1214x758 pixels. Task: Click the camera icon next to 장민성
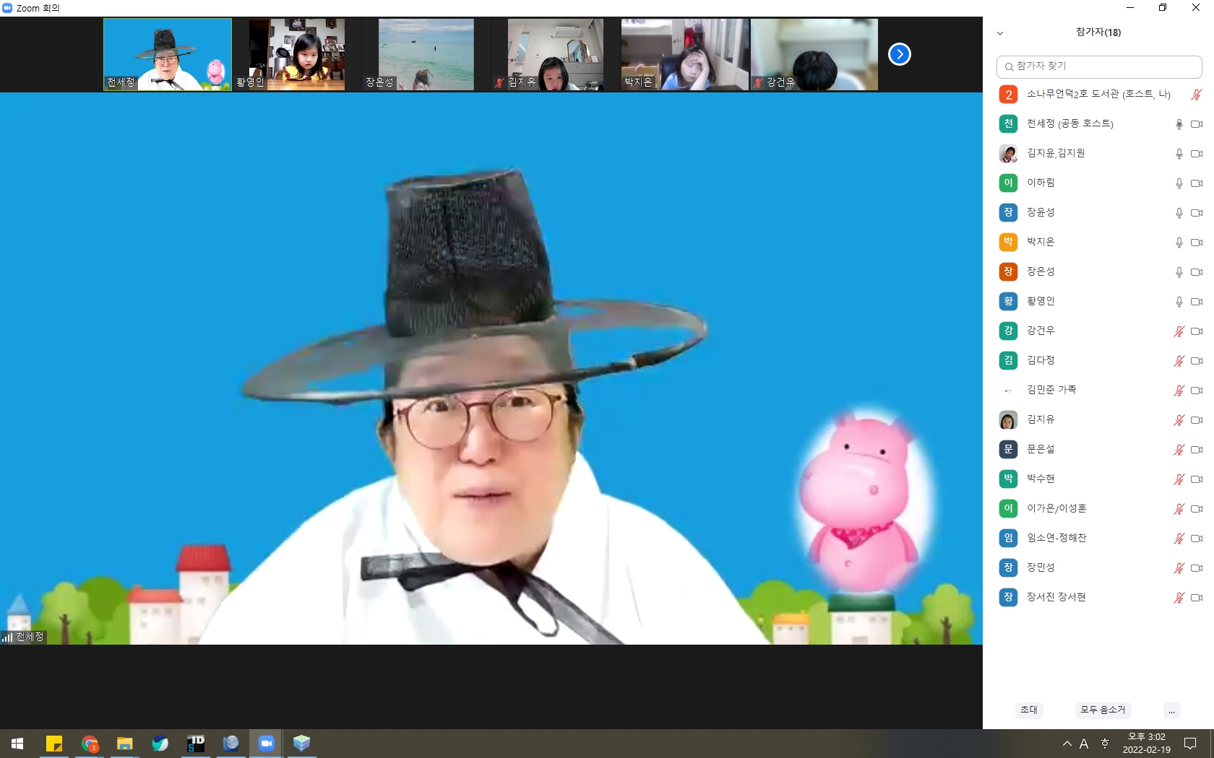(x=1196, y=568)
